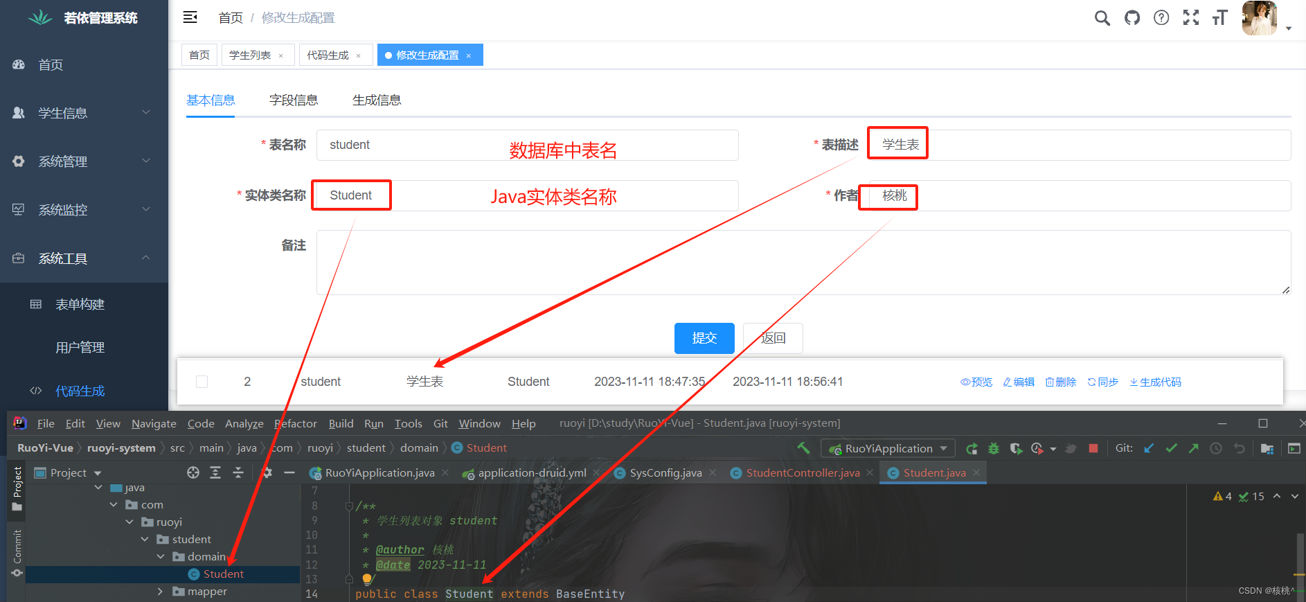Viewport: 1306px width, 602px height.
Task: Expand the mapper folder in project tree
Action: pyautogui.click(x=160, y=592)
